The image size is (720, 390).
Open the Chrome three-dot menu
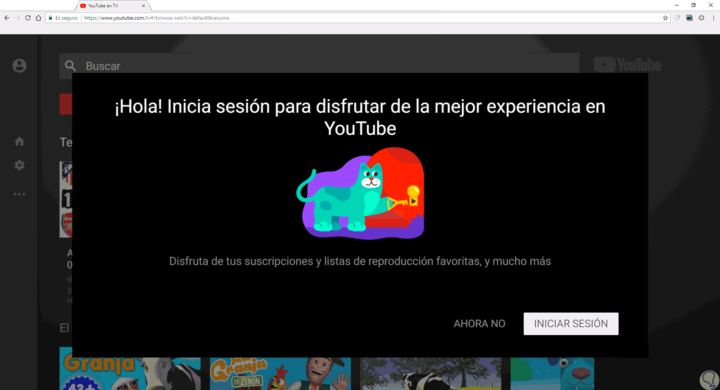coord(713,18)
